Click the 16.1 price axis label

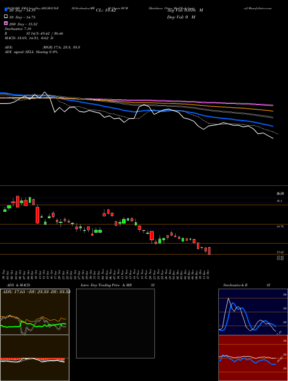279,201
